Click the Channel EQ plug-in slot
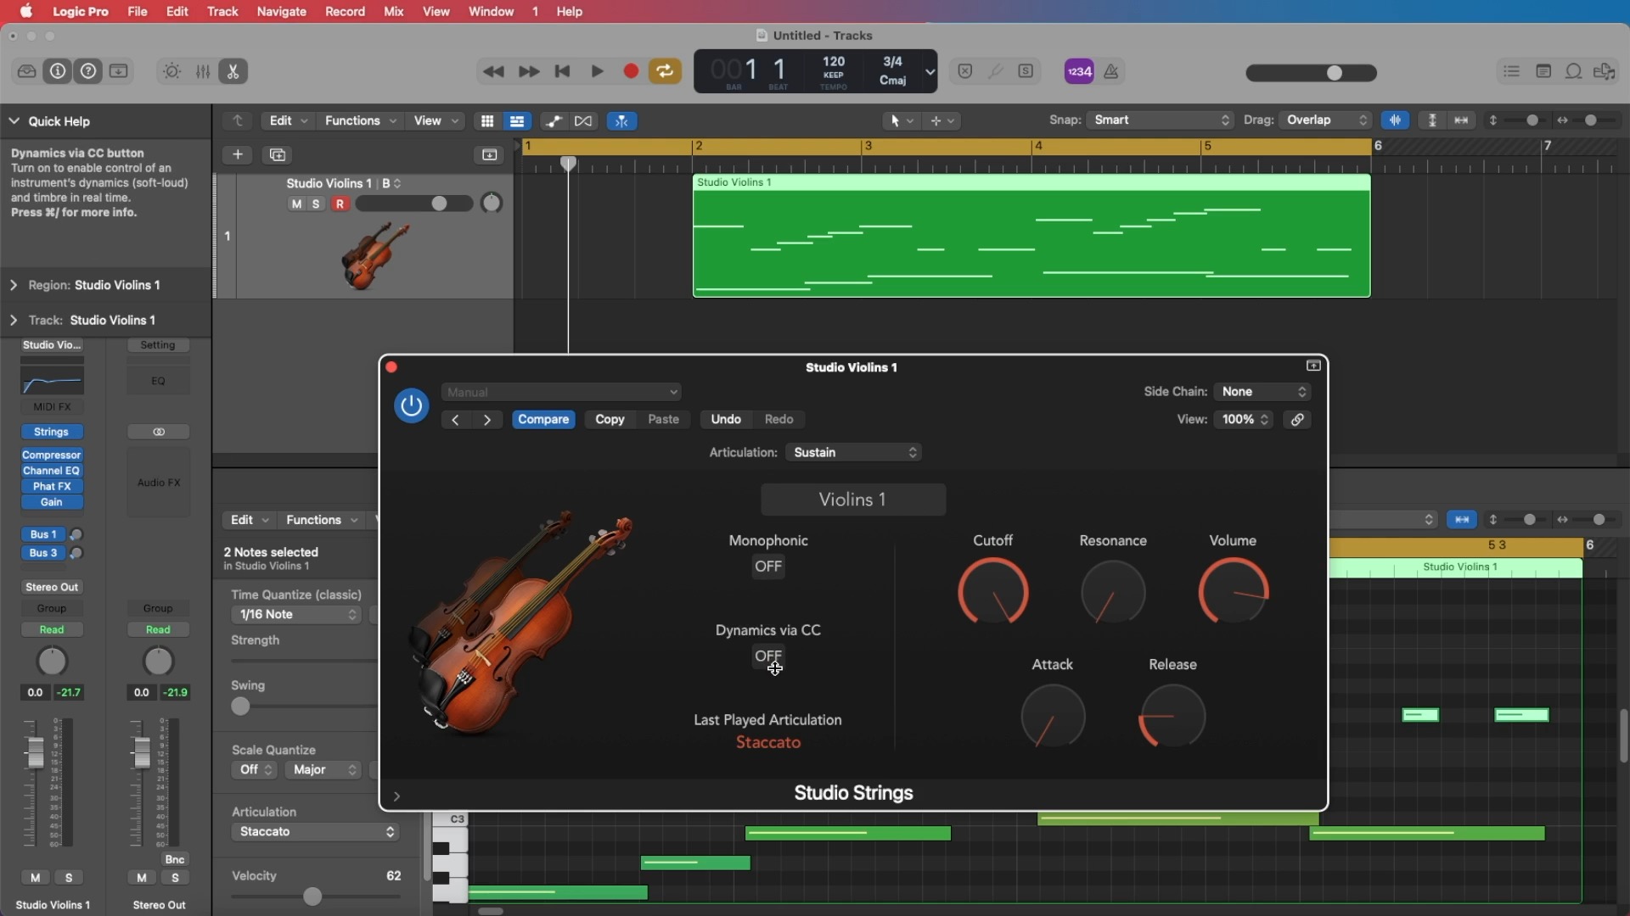1630x916 pixels. pos(52,471)
